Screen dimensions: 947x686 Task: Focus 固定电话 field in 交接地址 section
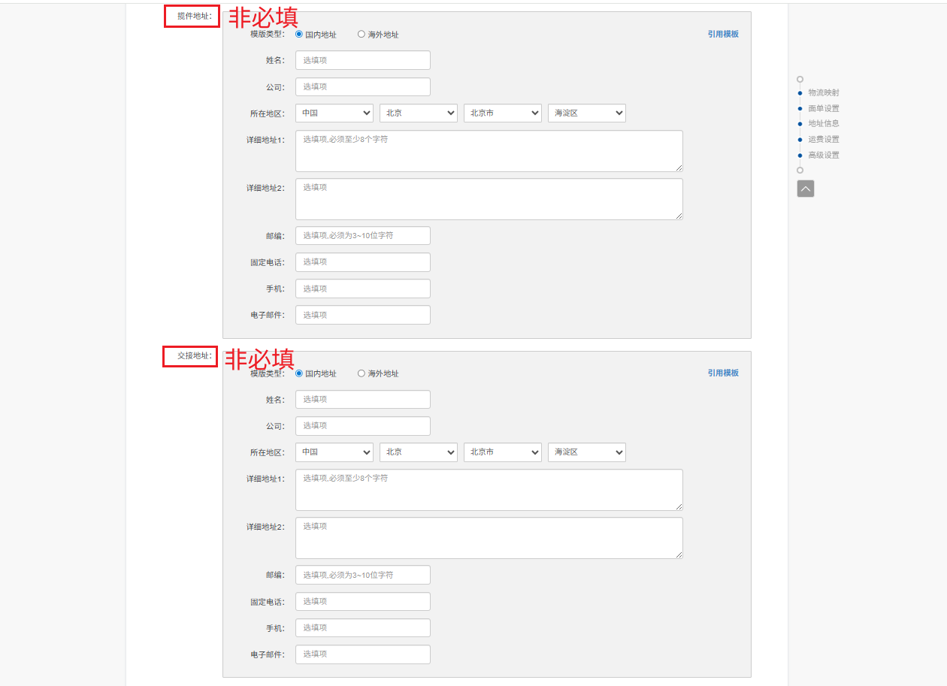tap(363, 601)
